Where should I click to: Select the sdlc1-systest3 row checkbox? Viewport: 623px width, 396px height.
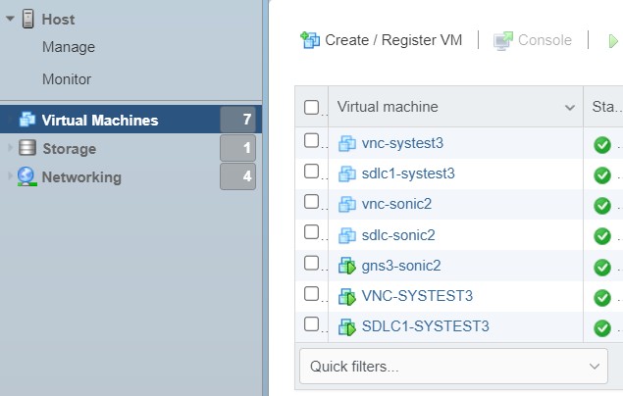[x=311, y=173]
